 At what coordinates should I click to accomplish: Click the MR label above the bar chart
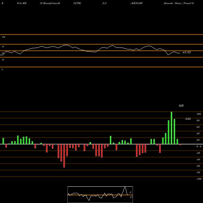tap(181, 106)
